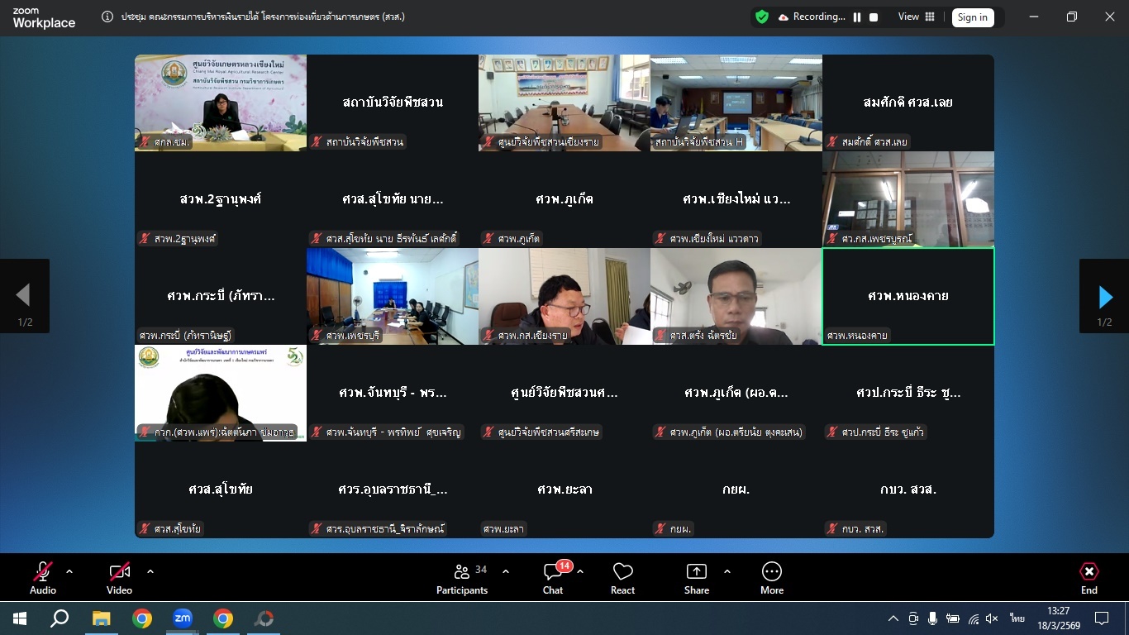Click the Share screen icon
Viewport: 1129px width, 635px height.
697,572
